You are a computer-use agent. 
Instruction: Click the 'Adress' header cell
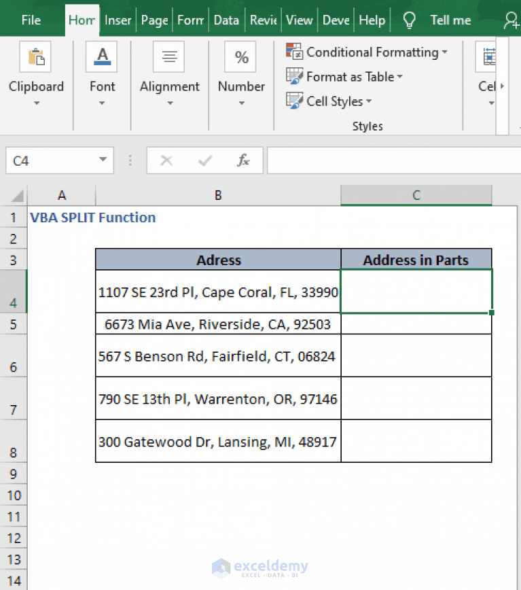(219, 260)
